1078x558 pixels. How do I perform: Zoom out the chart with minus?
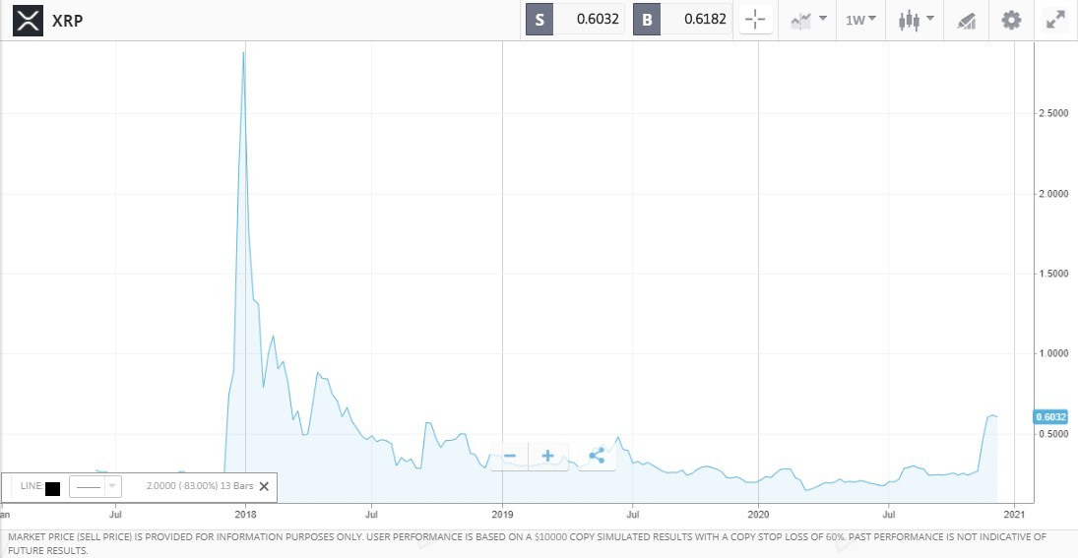pyautogui.click(x=509, y=456)
